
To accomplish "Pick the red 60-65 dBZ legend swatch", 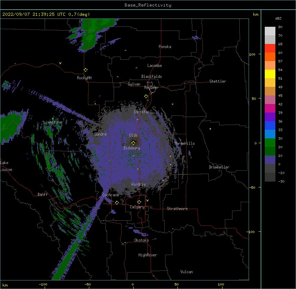I will point(270,48).
